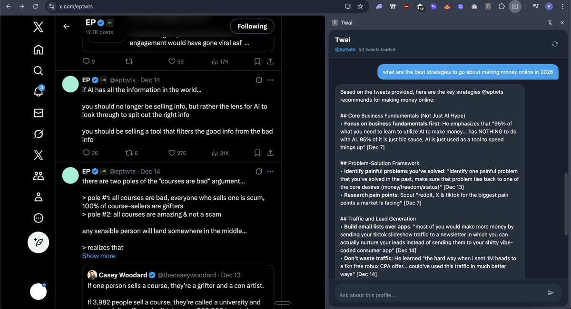Open the MetaMask fox extension
The width and height of the screenshot is (571, 309).
click(x=447, y=7)
